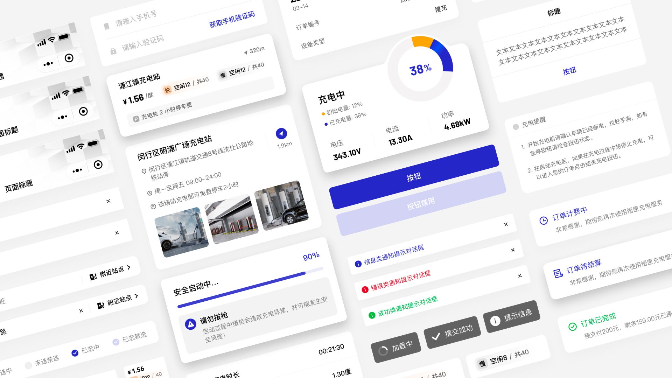The width and height of the screenshot is (672, 378).
Task: Click the navigation arrow icon next to 320m
Action: (246, 52)
